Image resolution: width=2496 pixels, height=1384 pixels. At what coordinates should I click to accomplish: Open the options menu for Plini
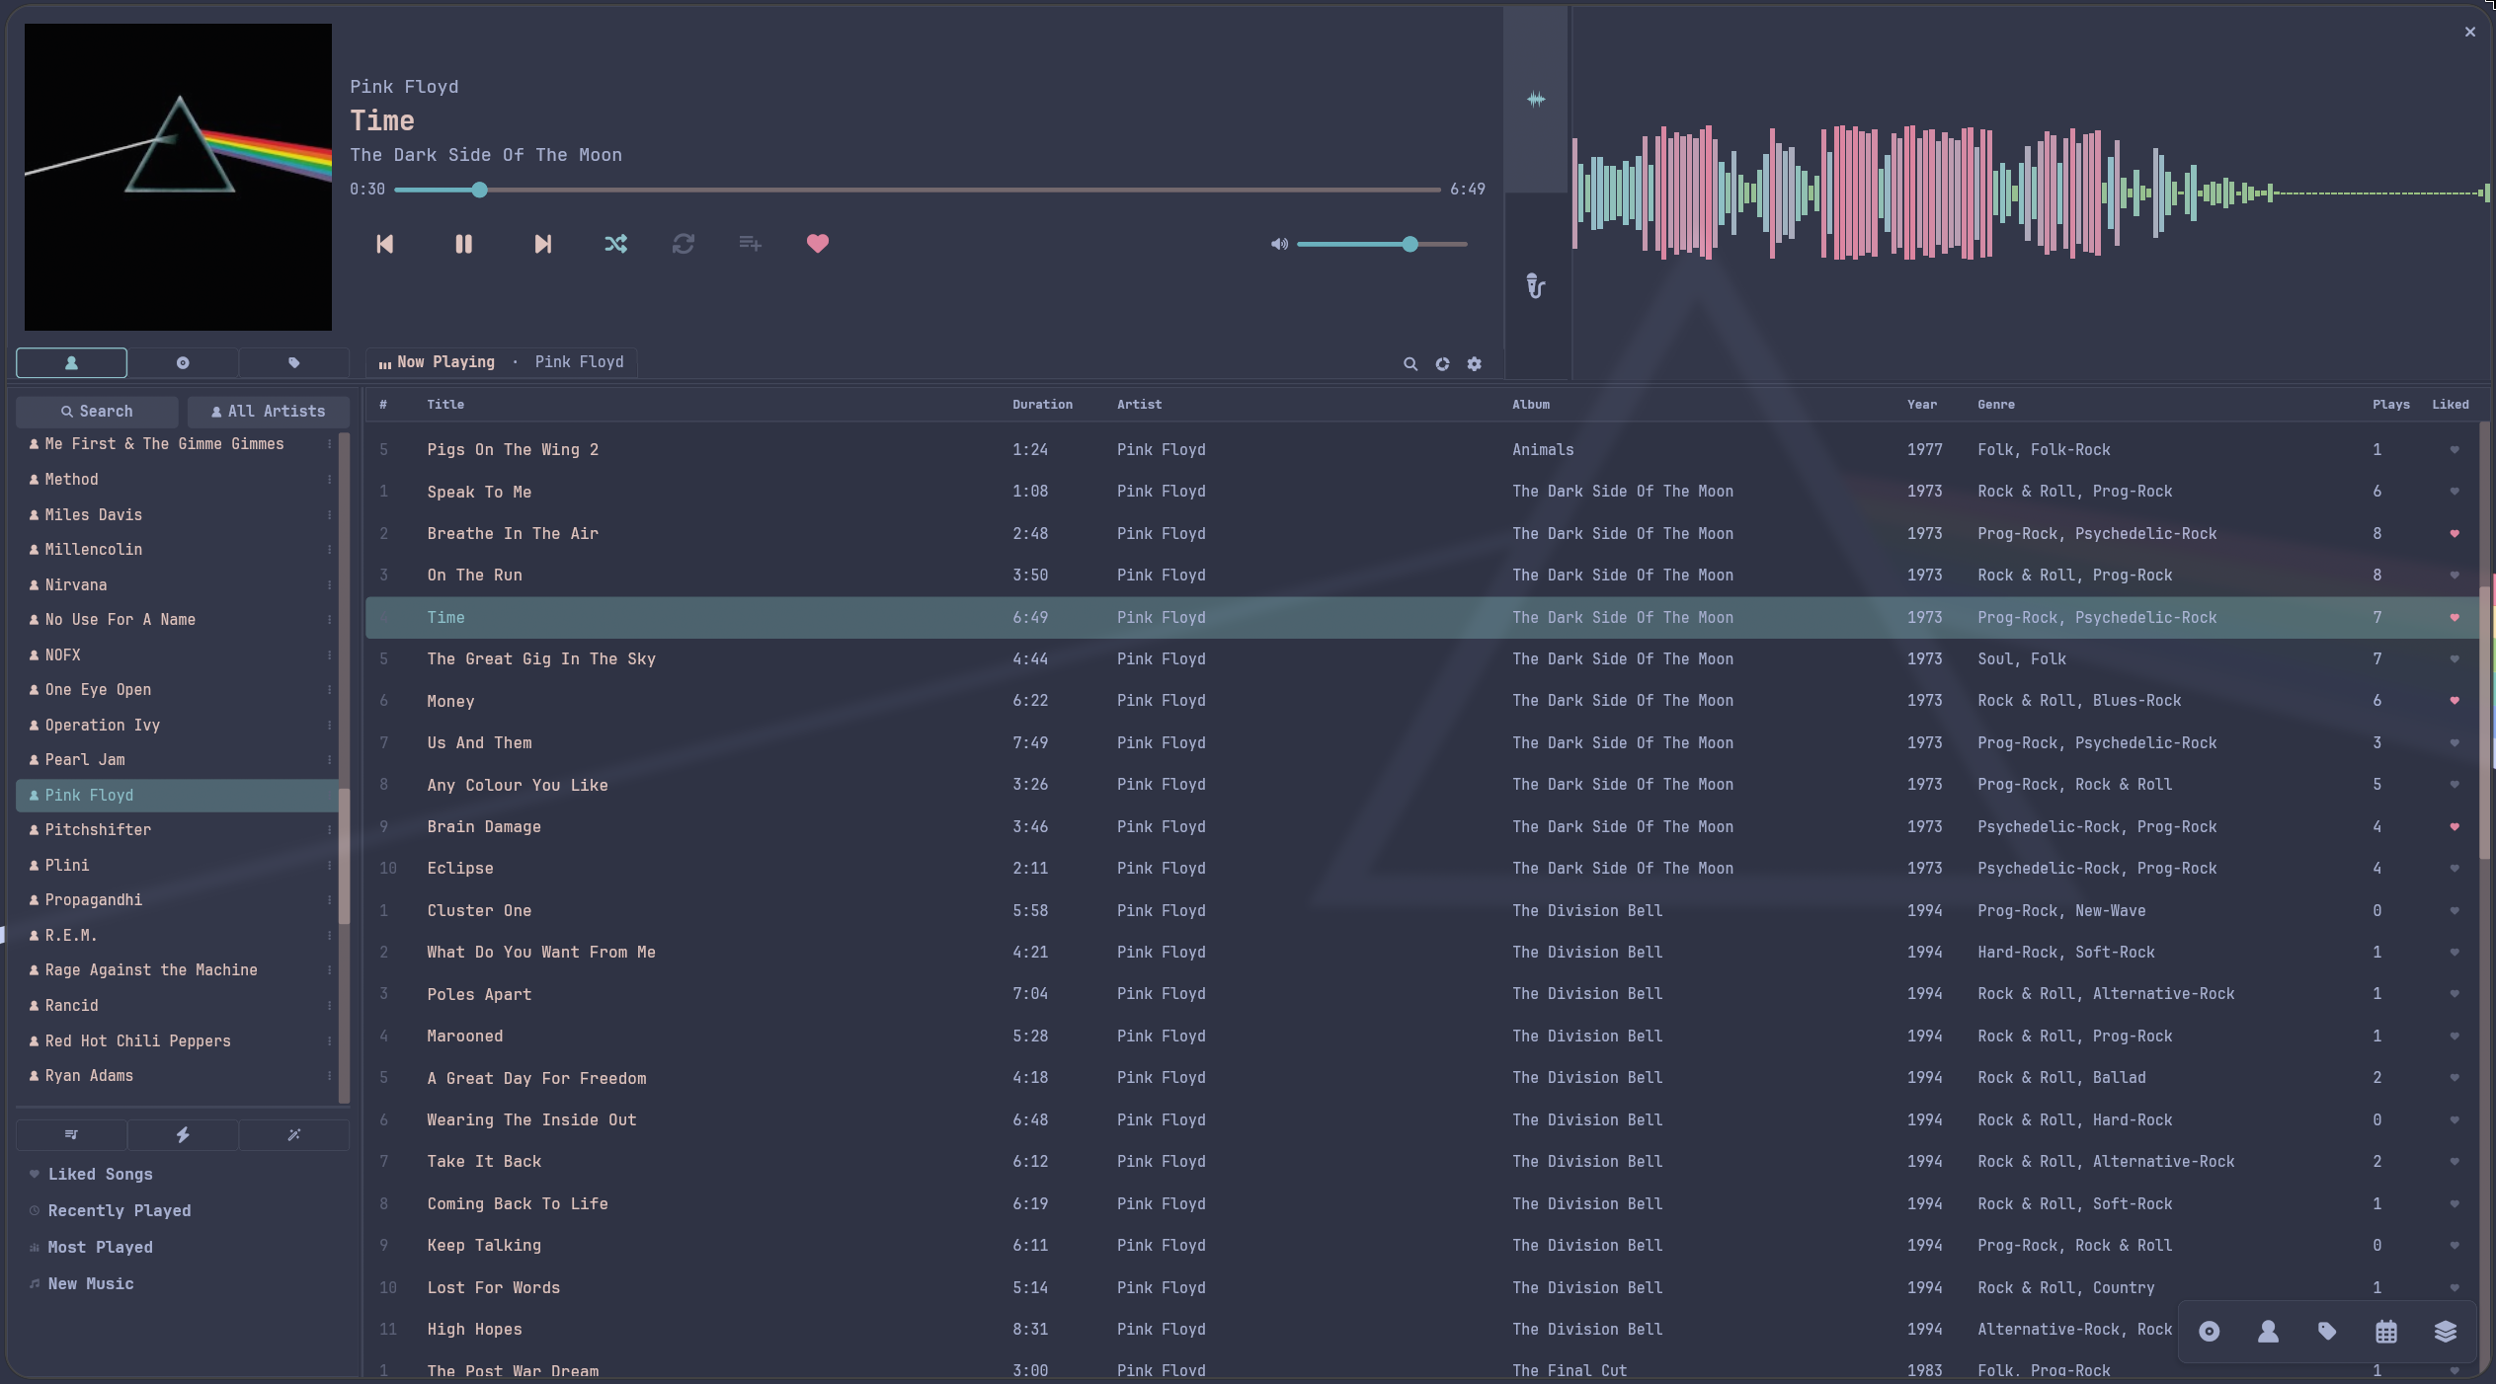330,866
